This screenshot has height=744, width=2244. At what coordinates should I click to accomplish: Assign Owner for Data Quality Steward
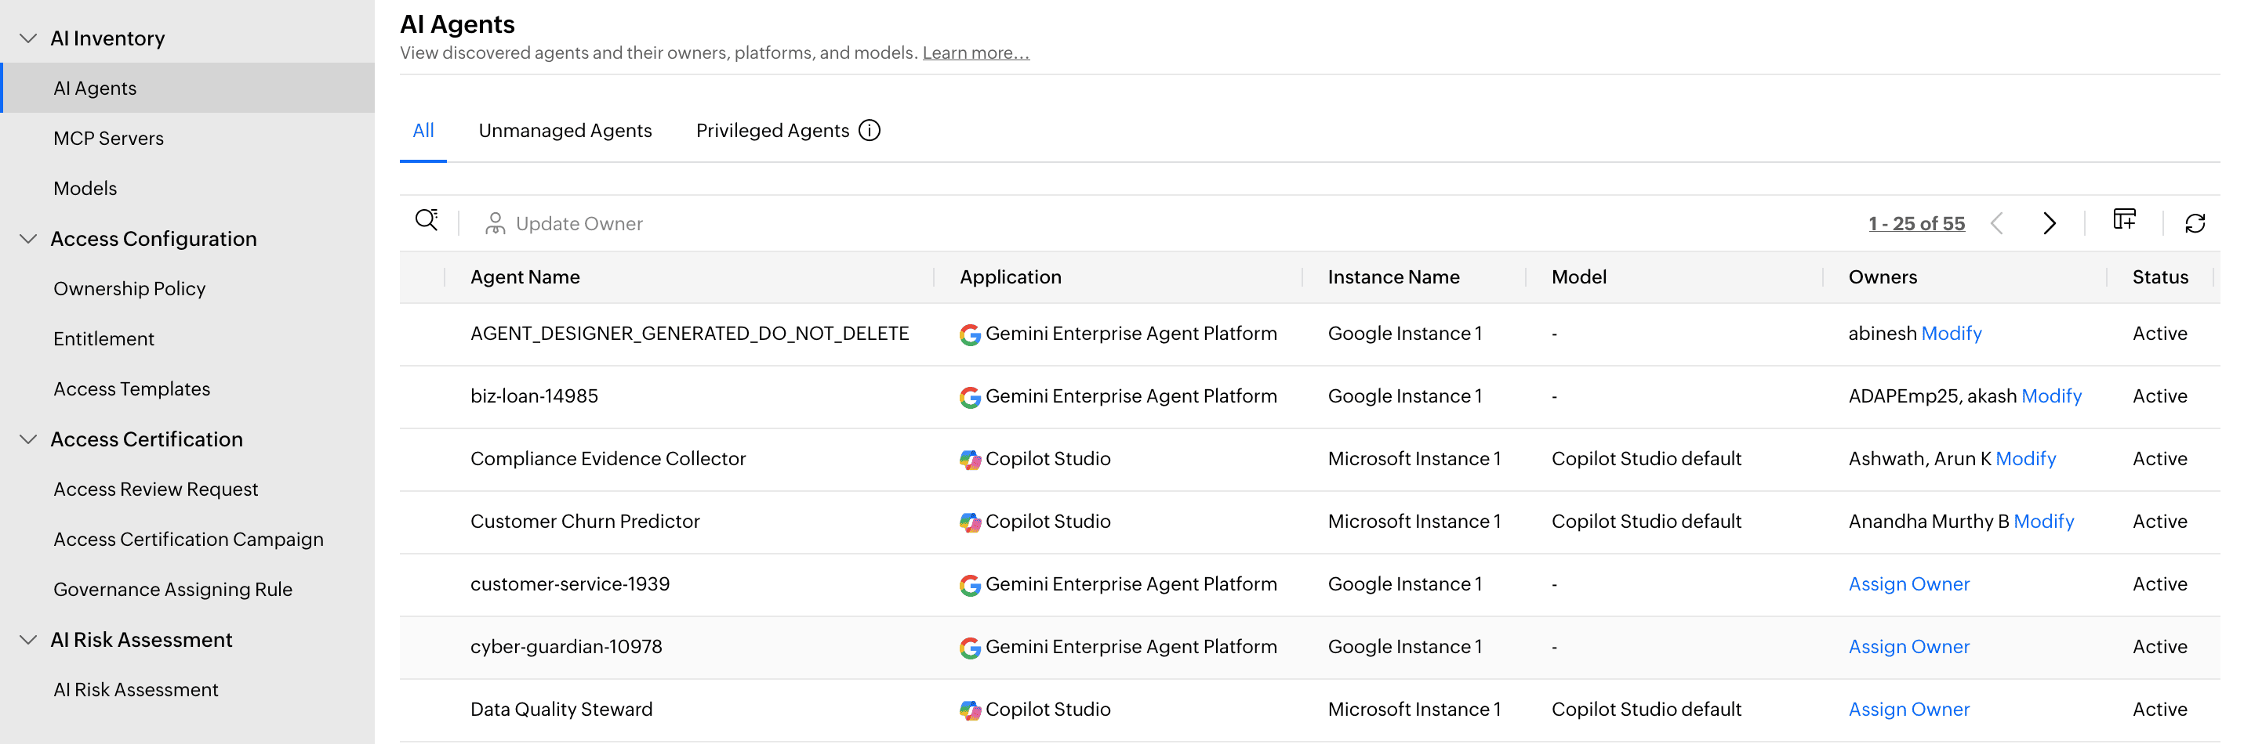[x=1908, y=710]
